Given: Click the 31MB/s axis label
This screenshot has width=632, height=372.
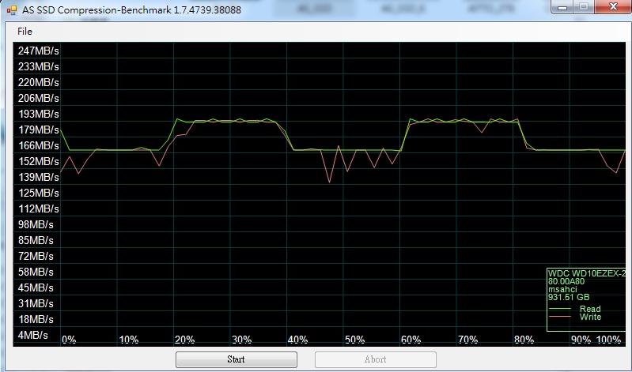Looking at the screenshot, I should 36,303.
